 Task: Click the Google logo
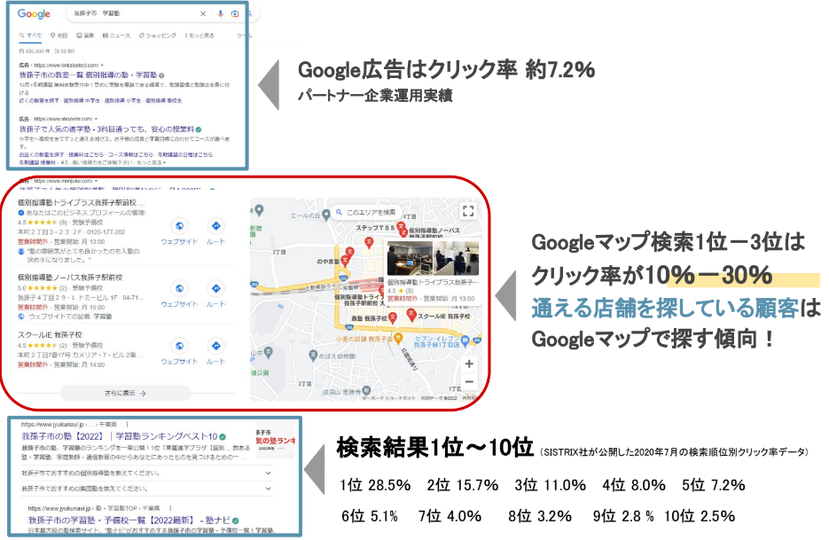[34, 14]
